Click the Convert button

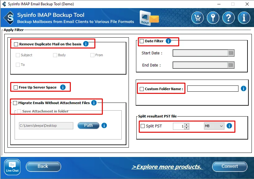point(229,167)
